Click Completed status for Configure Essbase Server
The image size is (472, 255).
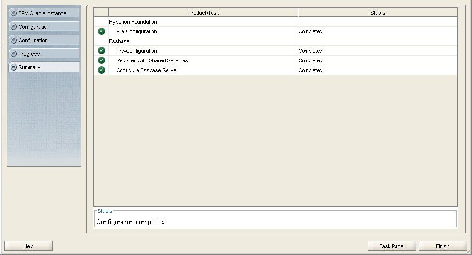(x=310, y=70)
